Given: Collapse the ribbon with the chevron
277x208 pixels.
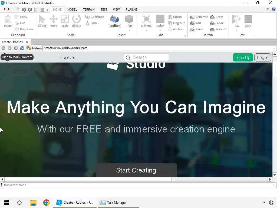Looking at the screenshot, I should pyautogui.click(x=268, y=9).
